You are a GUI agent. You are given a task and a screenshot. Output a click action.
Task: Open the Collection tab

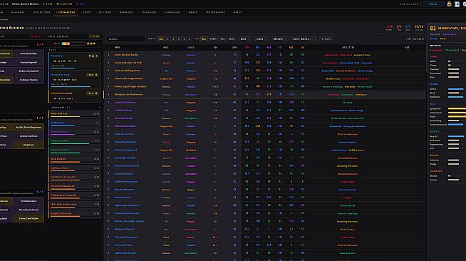click(x=41, y=12)
